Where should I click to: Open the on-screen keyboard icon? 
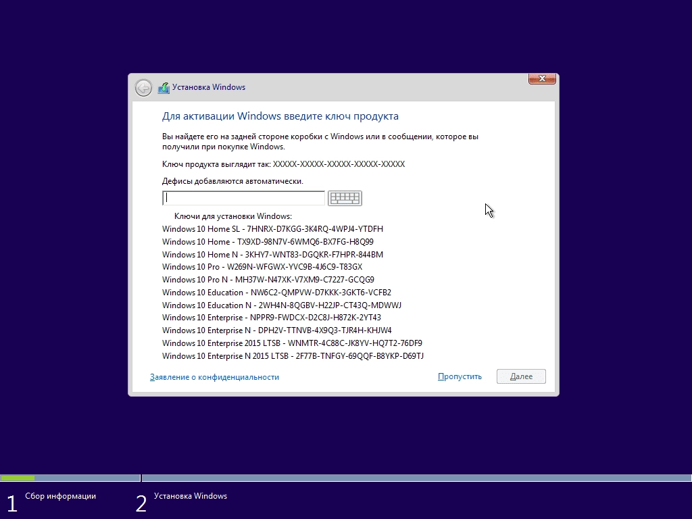point(345,198)
